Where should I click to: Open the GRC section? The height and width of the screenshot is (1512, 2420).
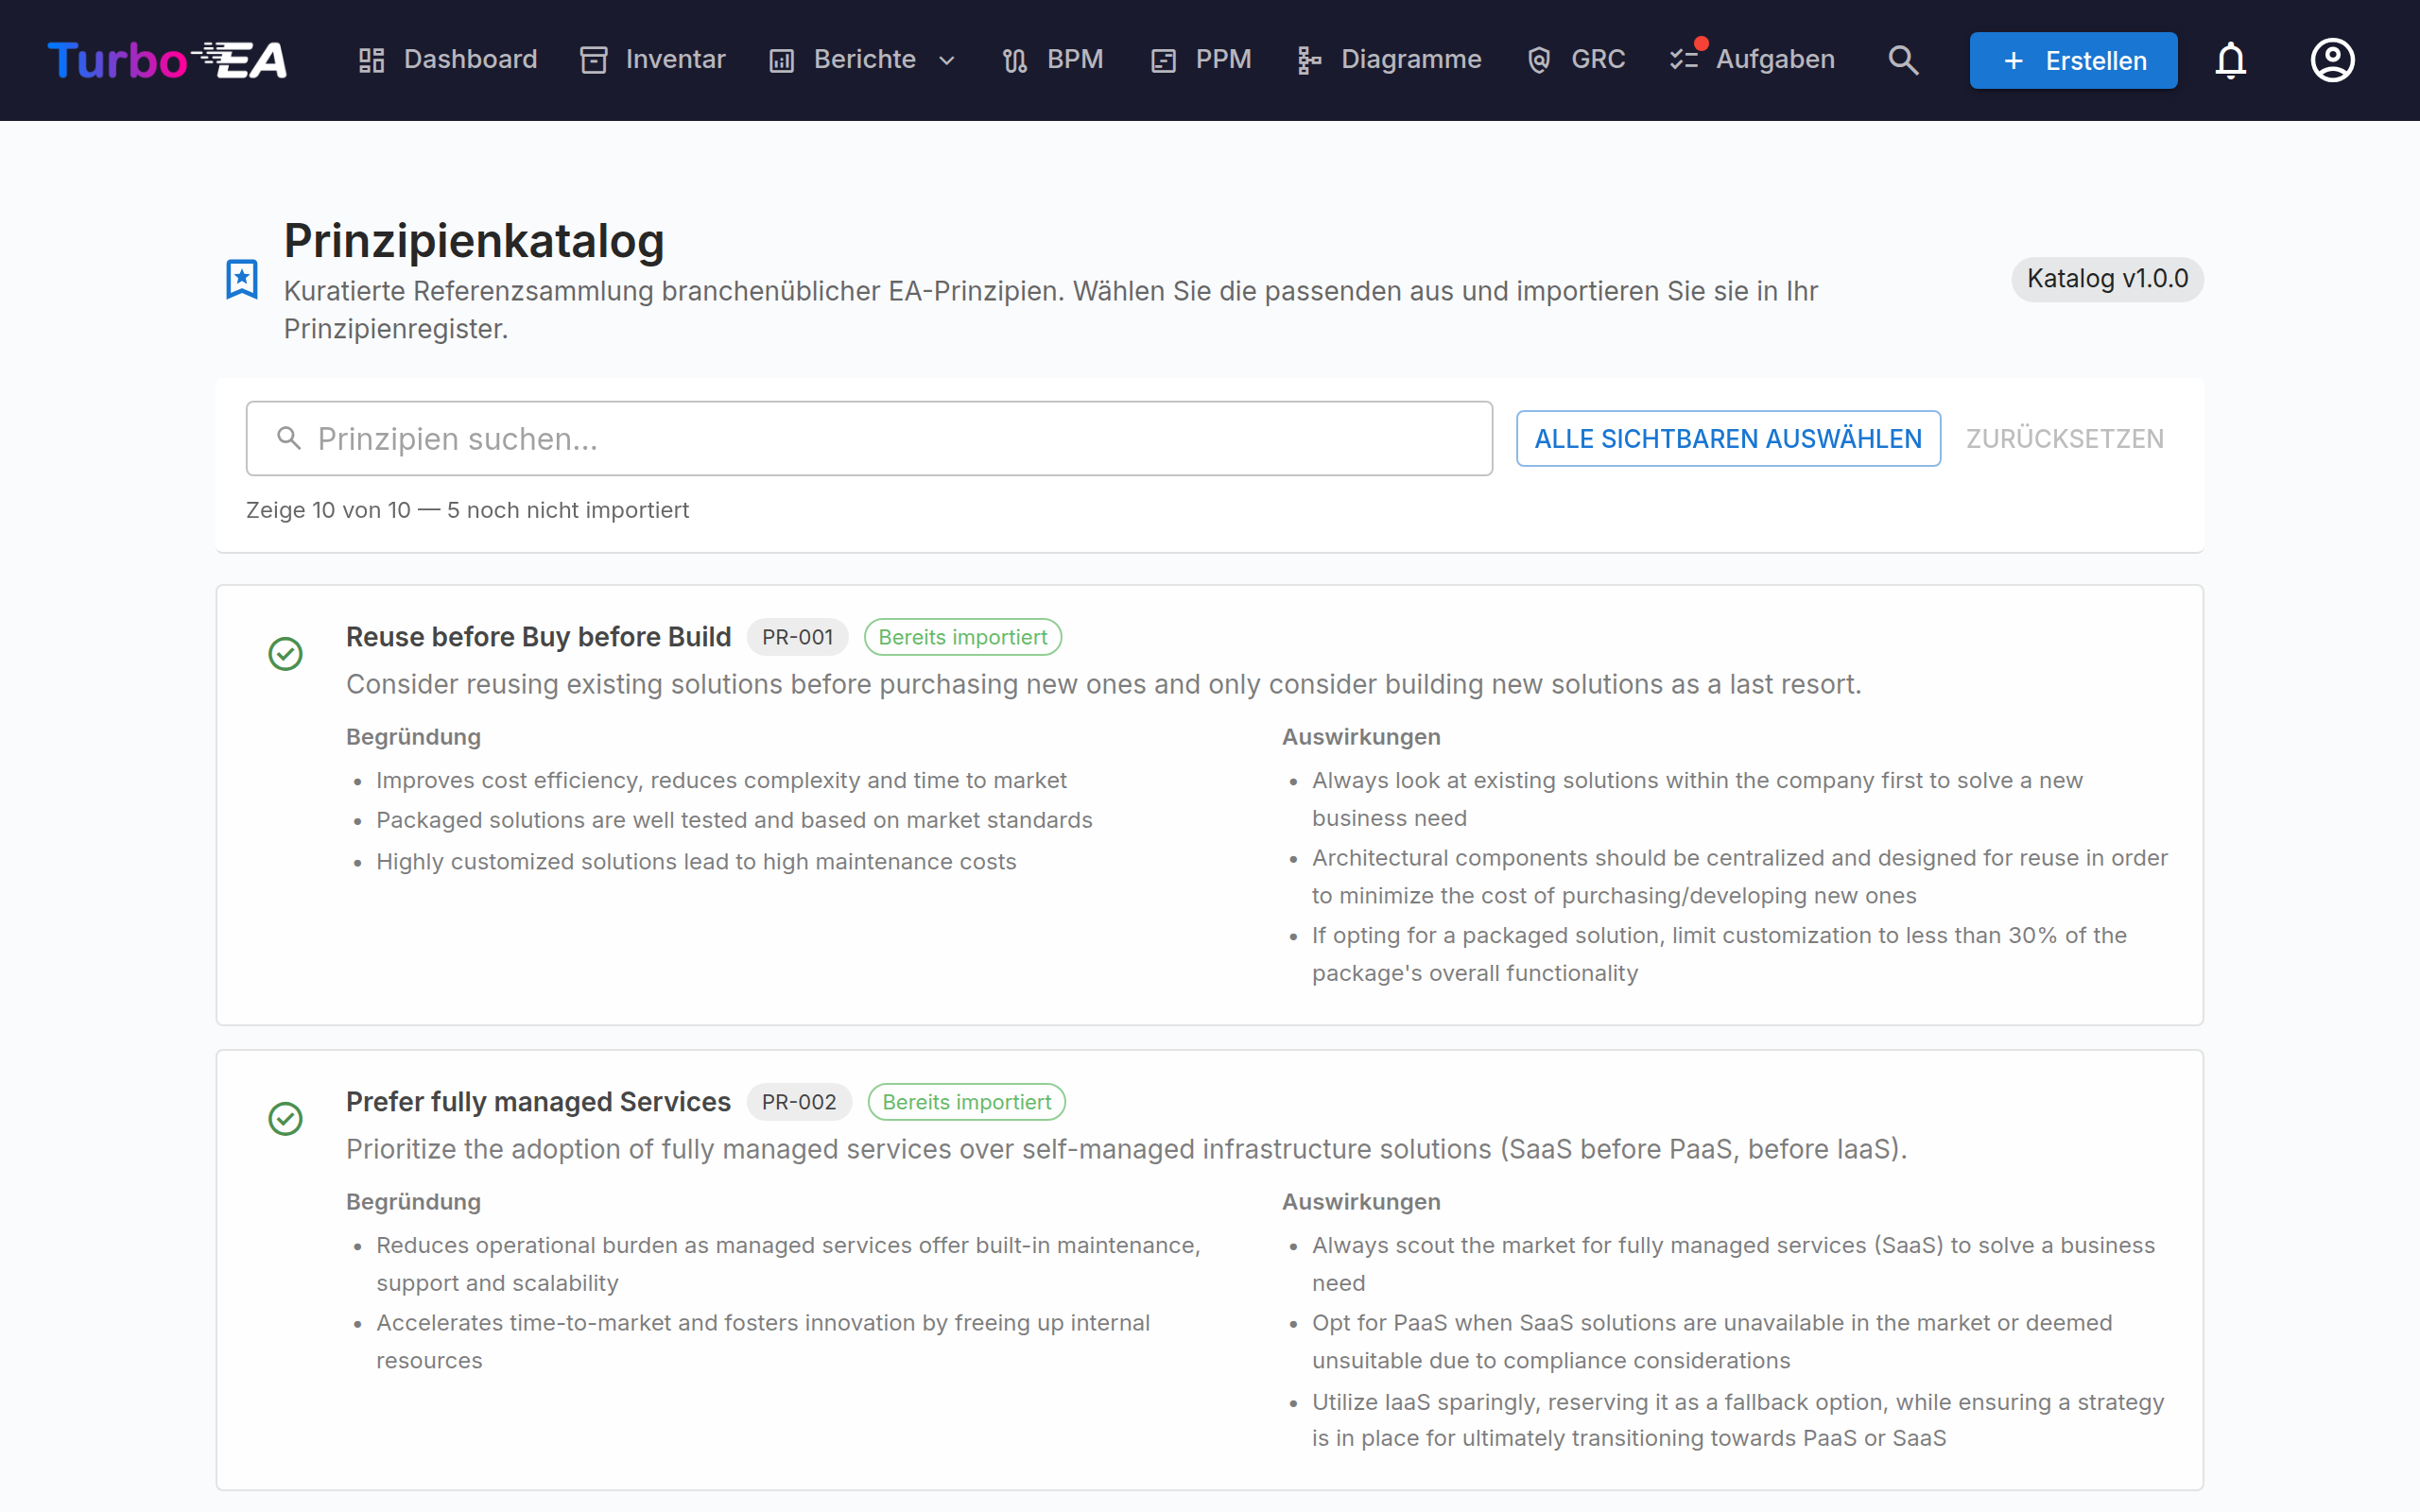(x=1577, y=60)
